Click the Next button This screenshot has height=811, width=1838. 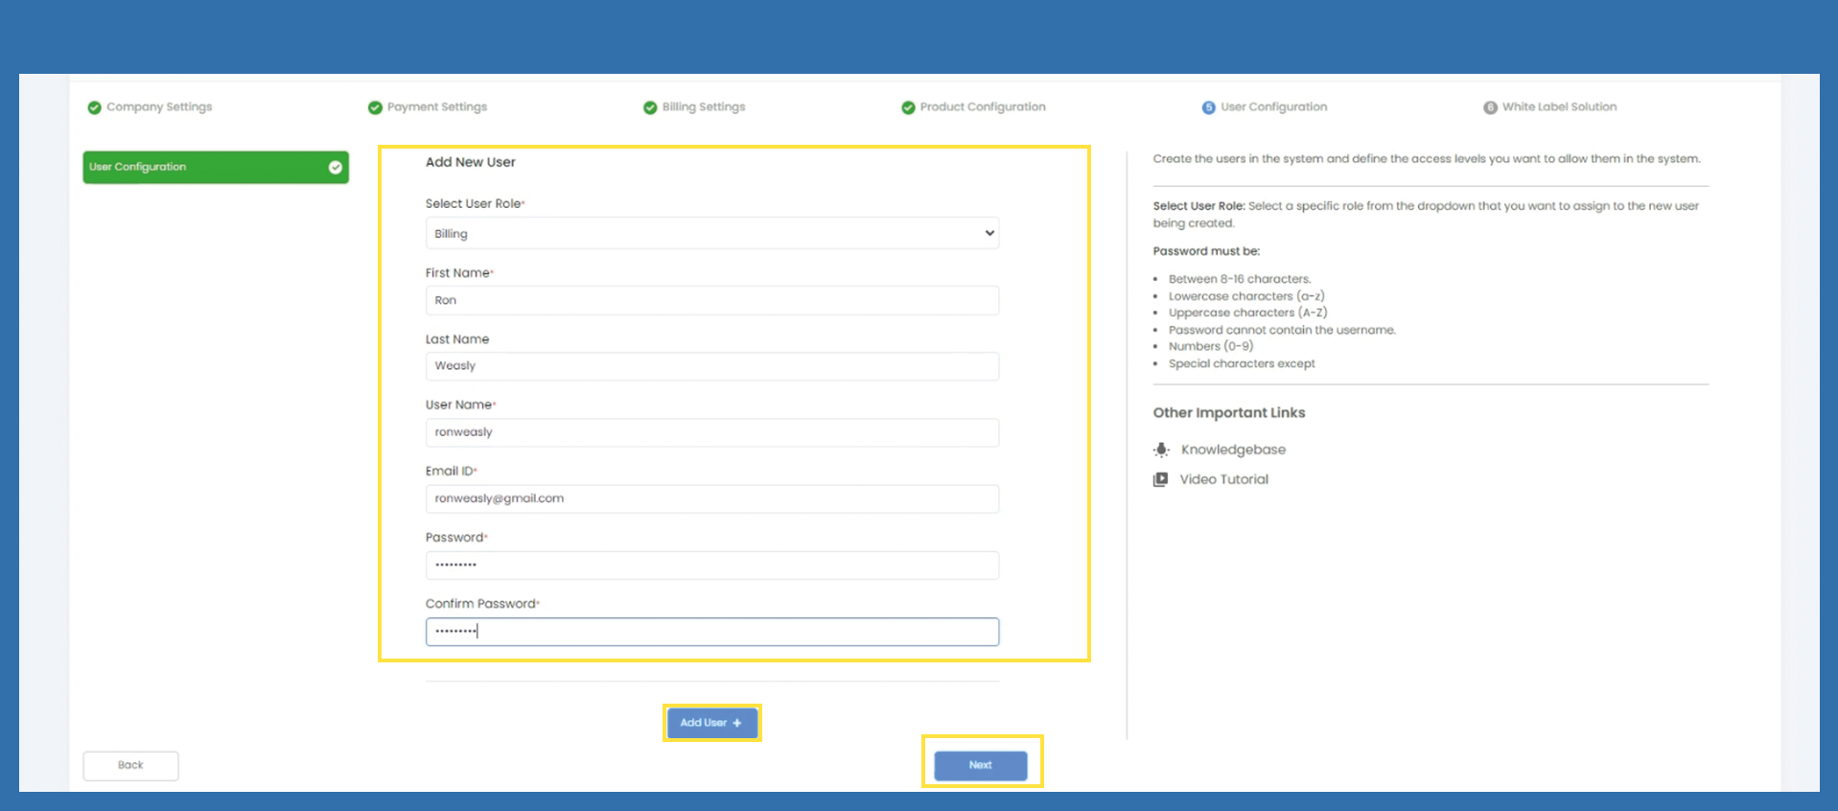[x=980, y=765]
